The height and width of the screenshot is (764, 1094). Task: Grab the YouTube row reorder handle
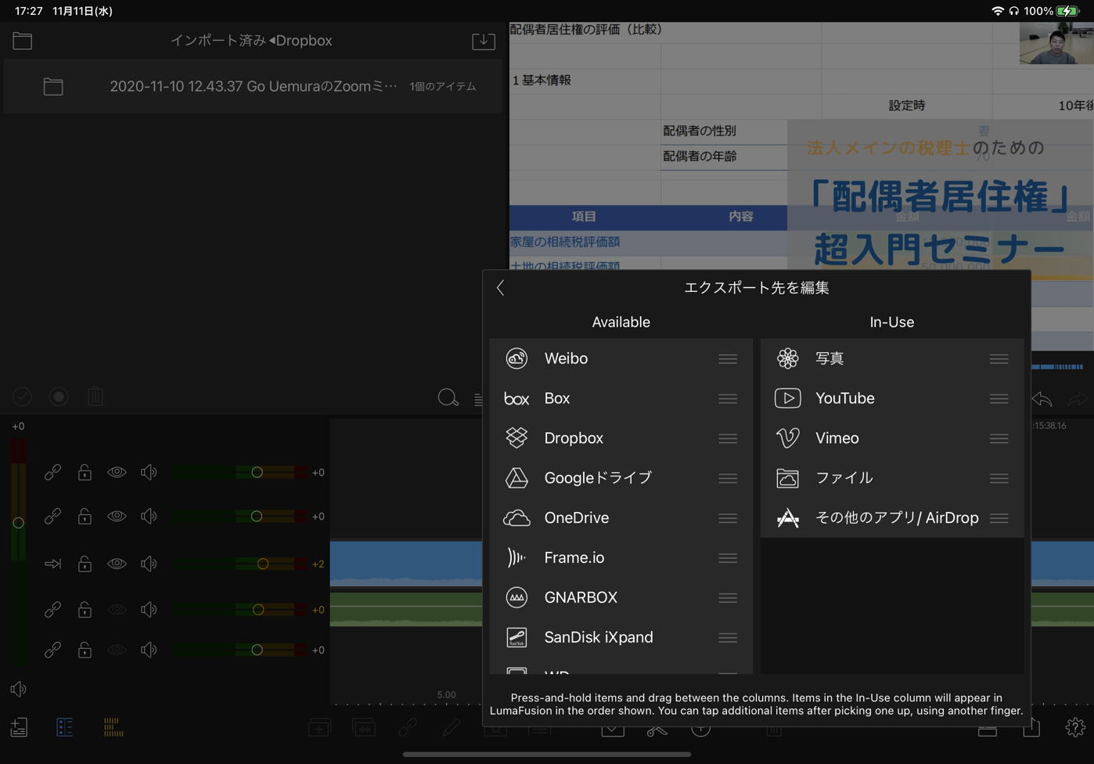pyautogui.click(x=999, y=398)
